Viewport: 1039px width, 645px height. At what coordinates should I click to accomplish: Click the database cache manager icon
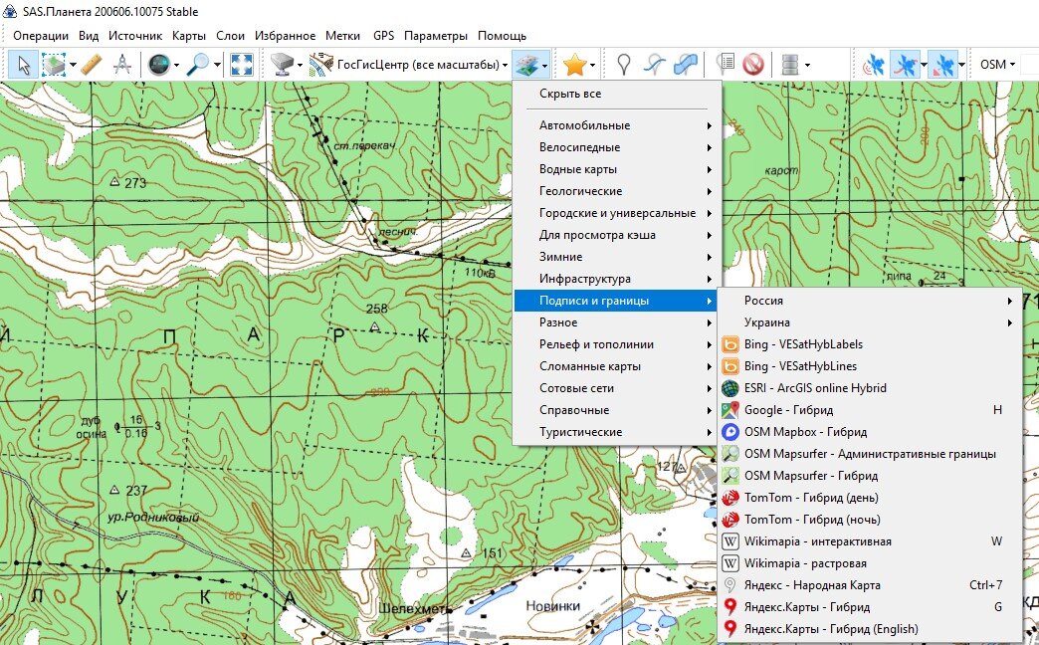(790, 65)
